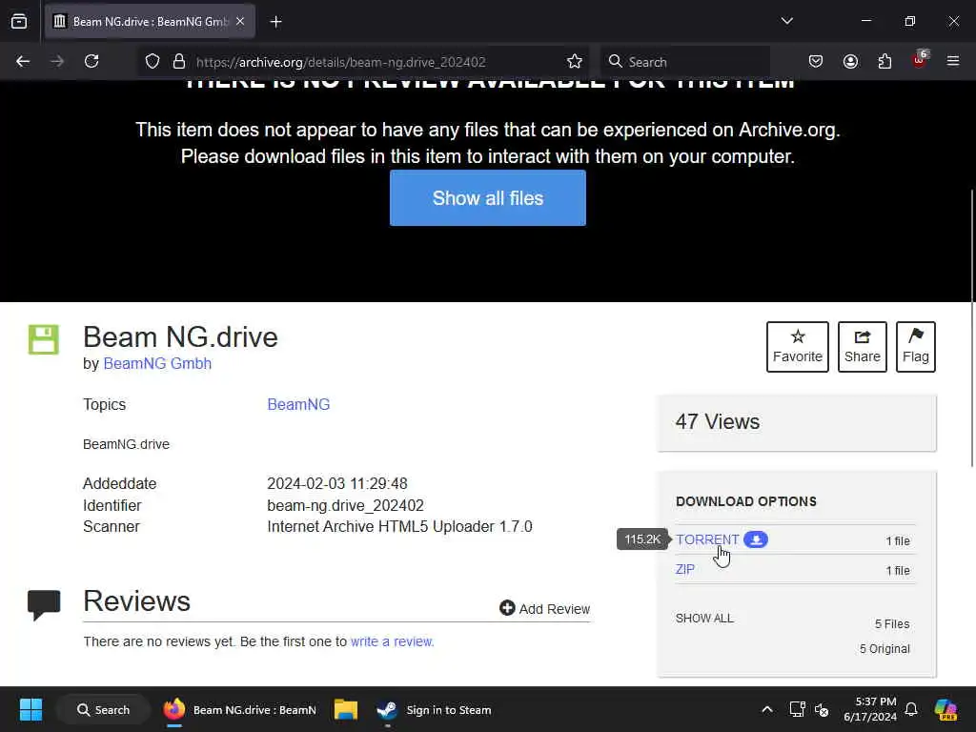Close the Beam NG.drive tab
The image size is (976, 732).
[240, 21]
